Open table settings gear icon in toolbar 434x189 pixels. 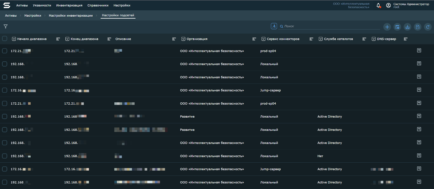tap(397, 27)
